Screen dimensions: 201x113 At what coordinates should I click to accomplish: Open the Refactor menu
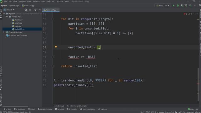(36, 1)
